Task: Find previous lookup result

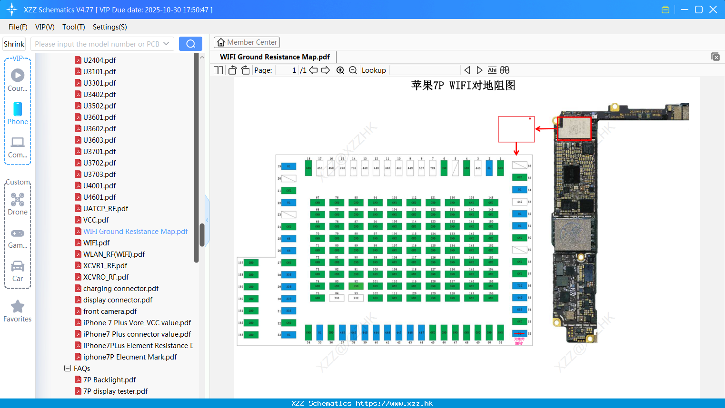Action: [467, 70]
